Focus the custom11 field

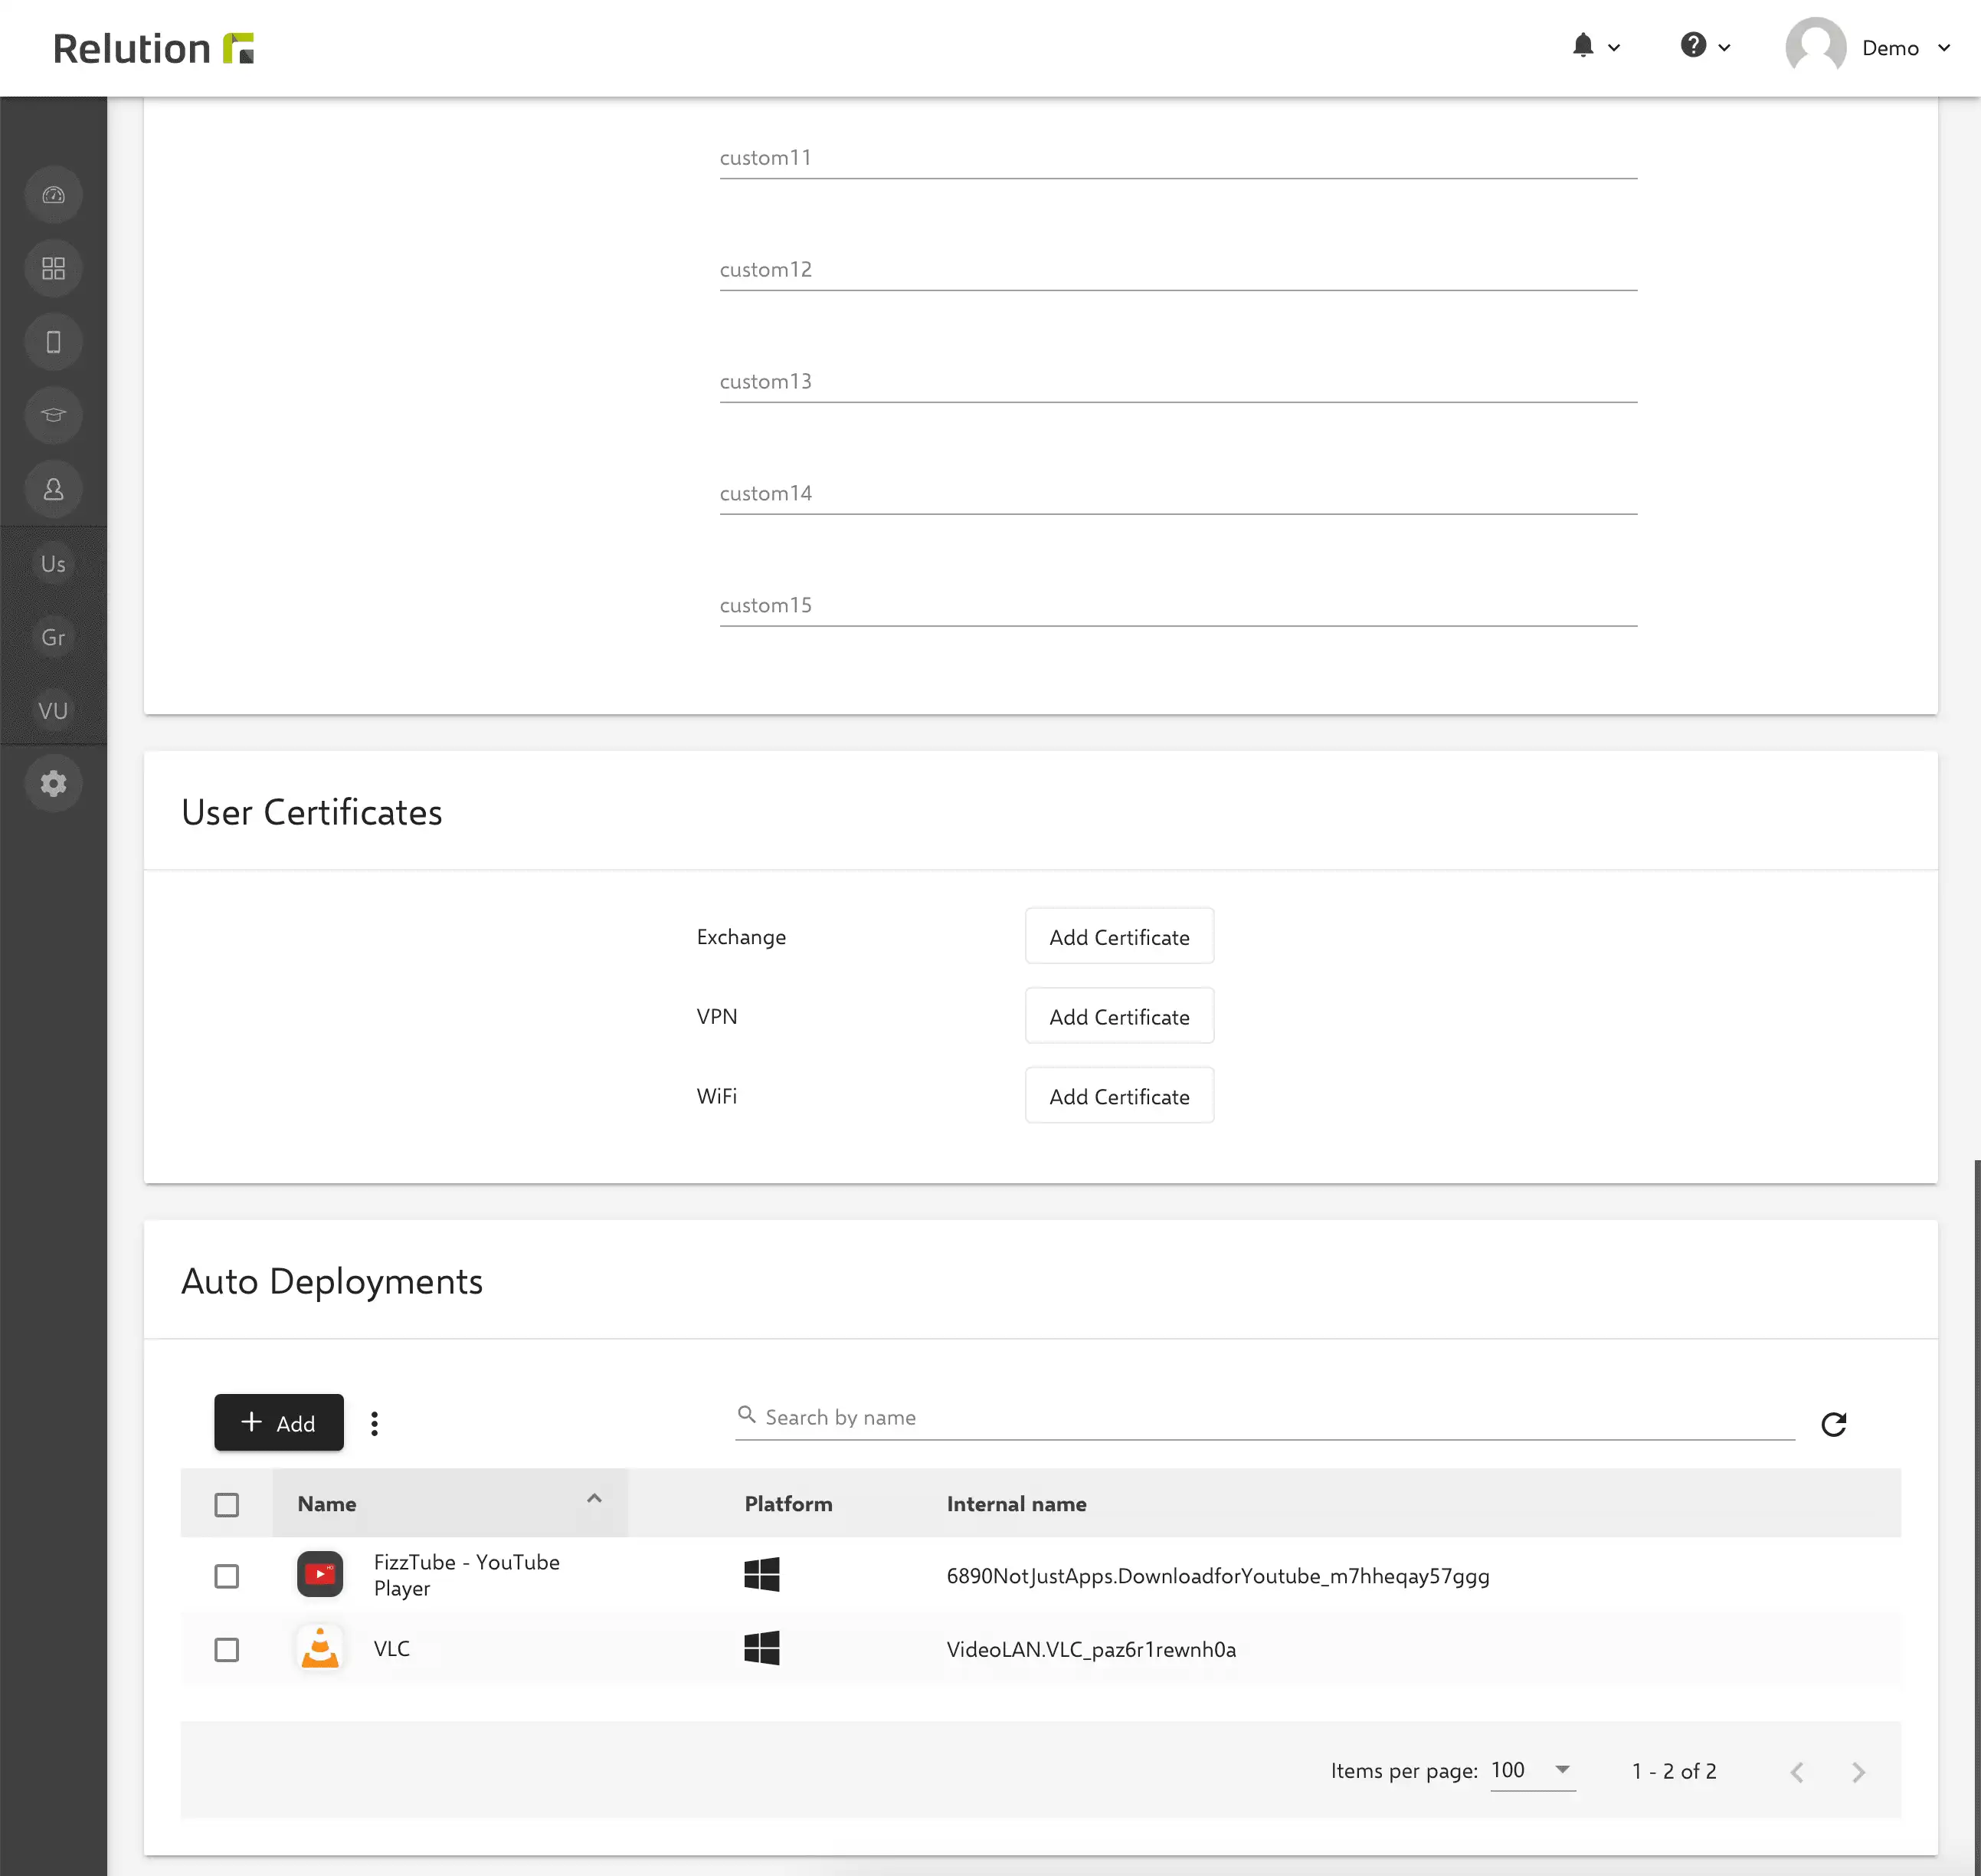pyautogui.click(x=1177, y=158)
